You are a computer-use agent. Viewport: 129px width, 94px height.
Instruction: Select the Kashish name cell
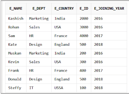tap(16, 19)
